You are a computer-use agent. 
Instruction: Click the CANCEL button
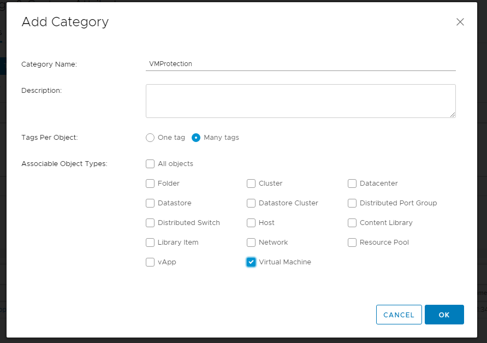click(x=399, y=315)
